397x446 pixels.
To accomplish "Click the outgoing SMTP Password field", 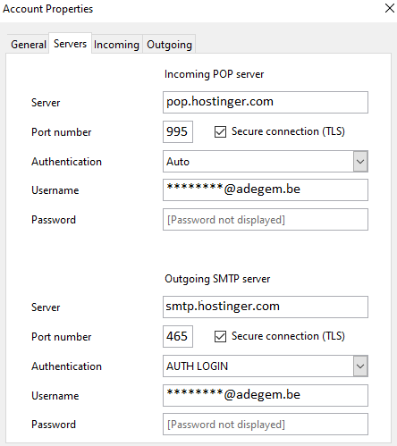I will click(x=266, y=425).
